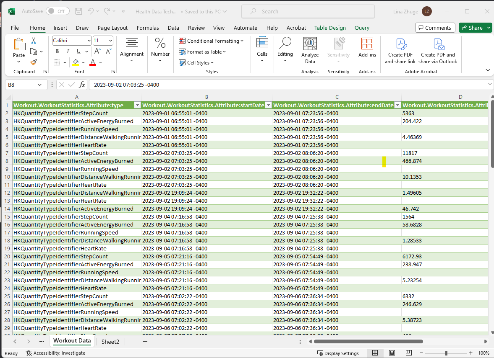Click Create PDF and share link
Screen dimensions: 494x358
400,51
